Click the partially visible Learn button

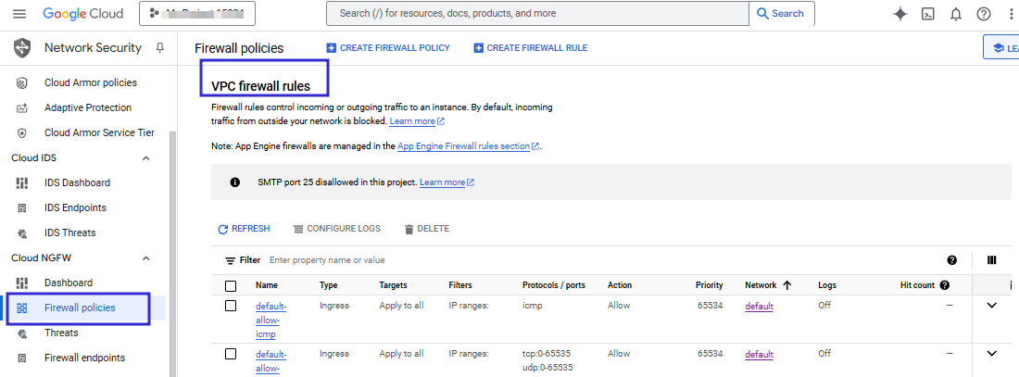[x=1001, y=47]
